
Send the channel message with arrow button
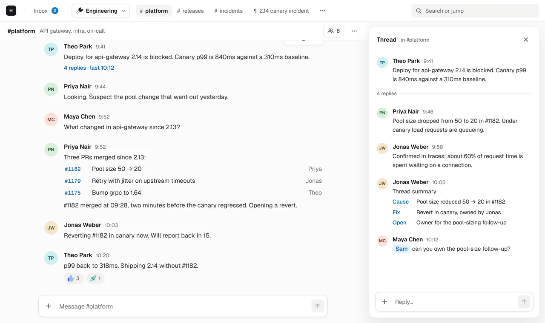pyautogui.click(x=318, y=306)
